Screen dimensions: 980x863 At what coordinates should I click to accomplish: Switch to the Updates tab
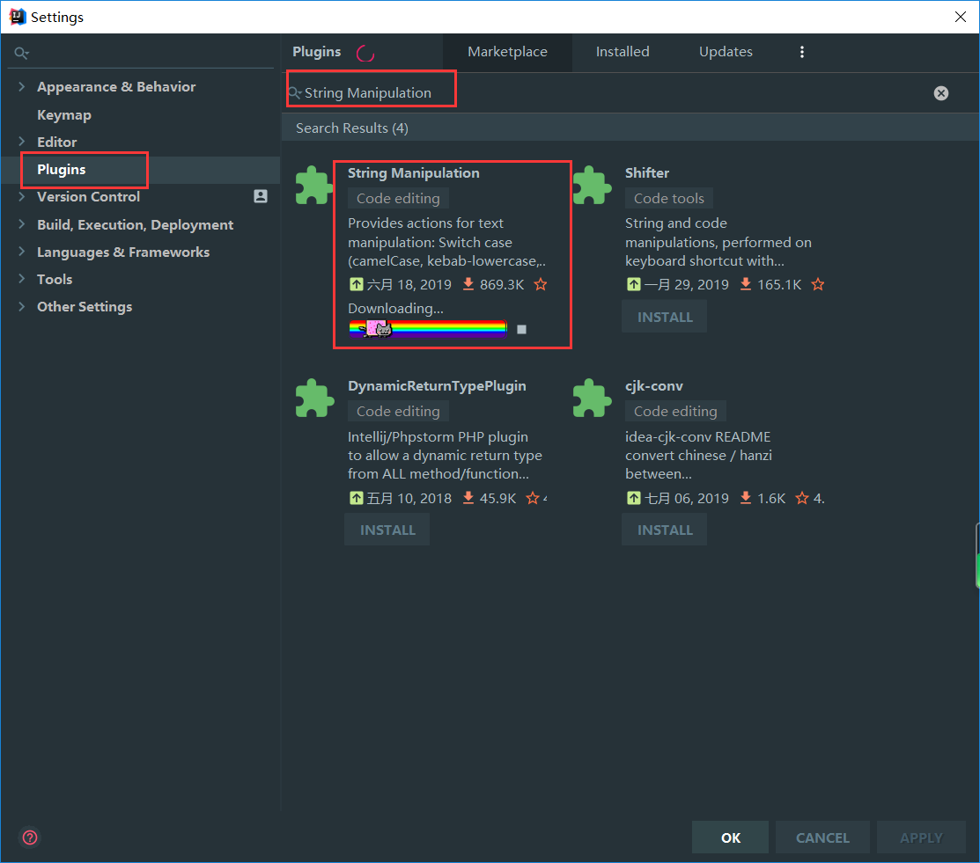[726, 52]
